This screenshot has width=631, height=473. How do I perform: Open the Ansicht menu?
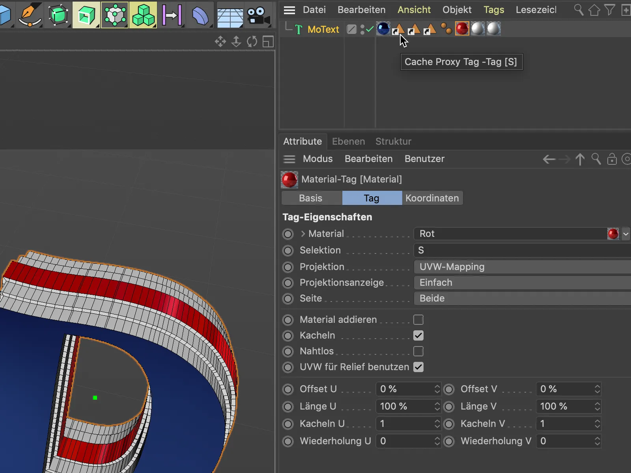coord(414,10)
